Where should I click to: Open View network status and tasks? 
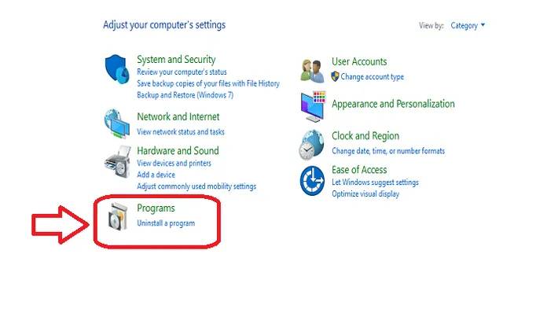tap(181, 132)
